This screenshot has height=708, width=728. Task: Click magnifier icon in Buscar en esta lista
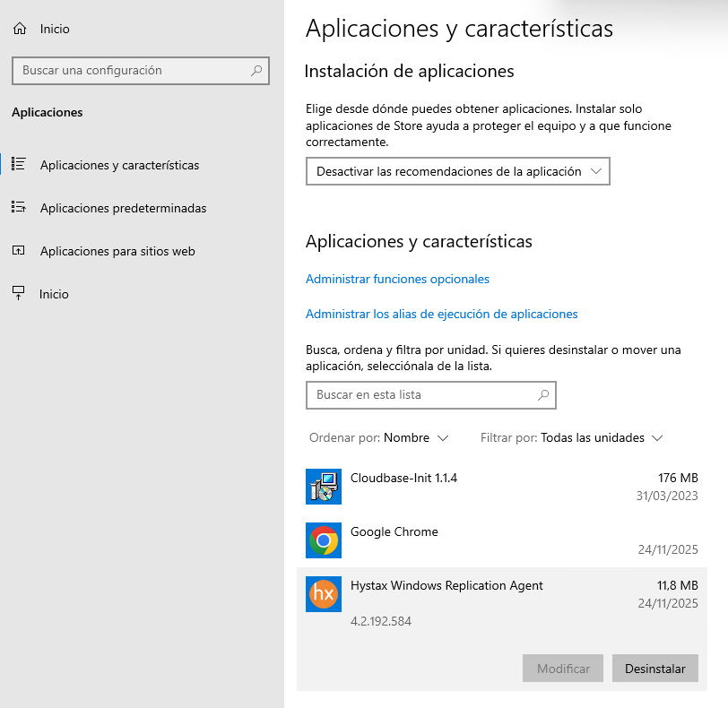tap(542, 394)
